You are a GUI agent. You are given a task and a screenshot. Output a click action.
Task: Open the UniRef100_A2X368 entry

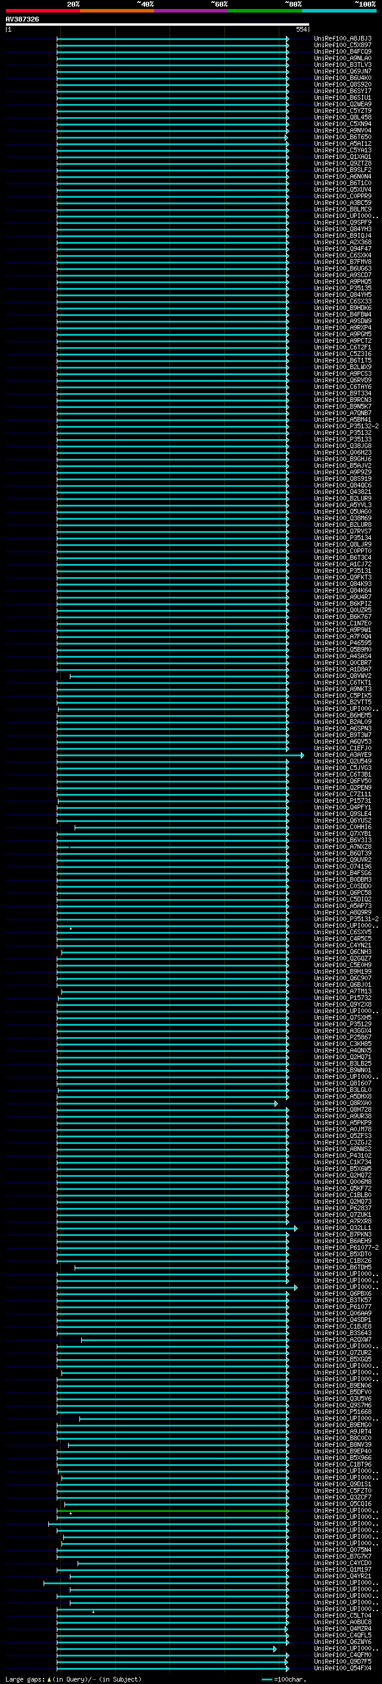click(x=343, y=243)
